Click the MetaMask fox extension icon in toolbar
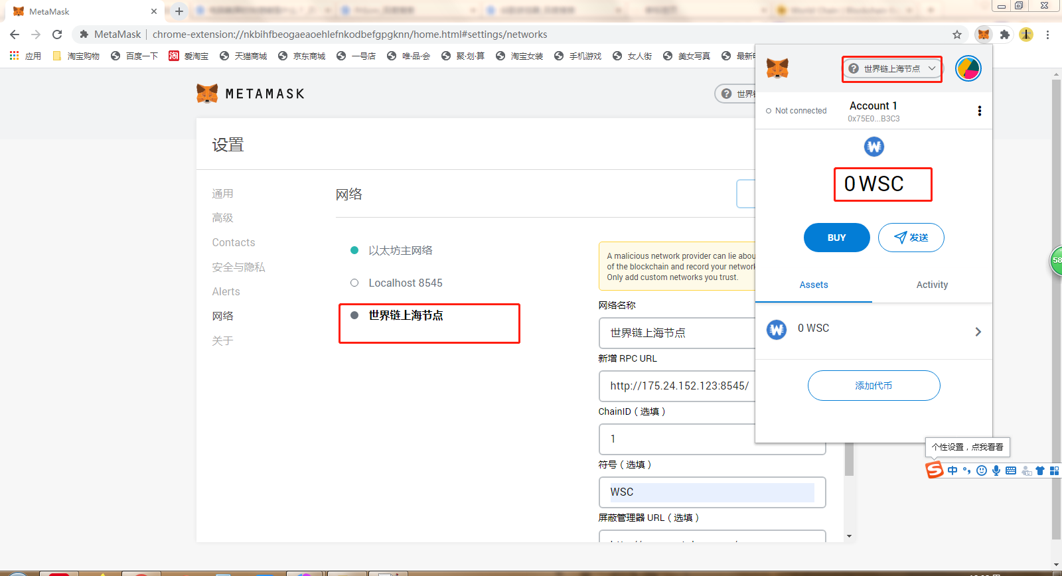1062x576 pixels. 984,35
